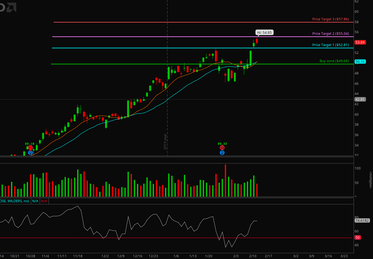373x259 pixels.
Task: Click the 1/20 date on time axis
Action: [209, 256]
